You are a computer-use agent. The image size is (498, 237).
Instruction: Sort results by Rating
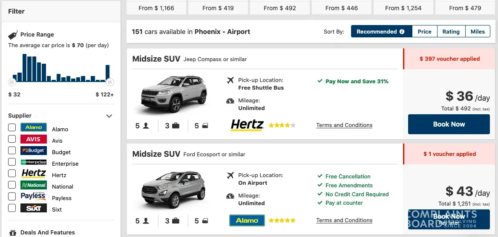[451, 32]
